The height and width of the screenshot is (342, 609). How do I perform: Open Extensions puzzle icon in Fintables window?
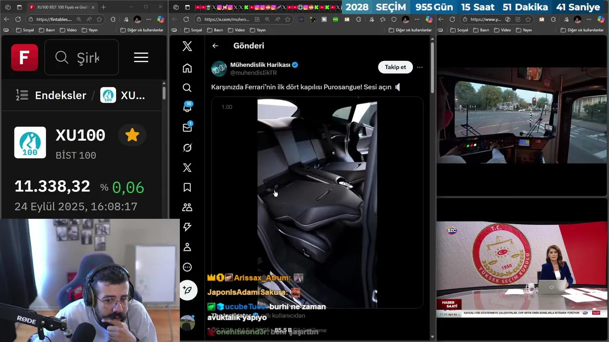[x=113, y=19]
